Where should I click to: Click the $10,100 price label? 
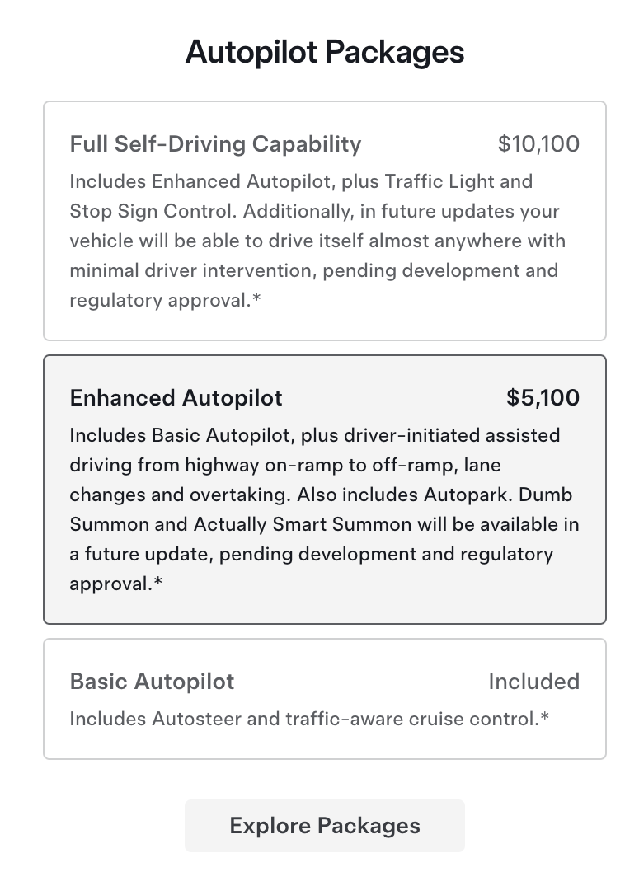(538, 144)
